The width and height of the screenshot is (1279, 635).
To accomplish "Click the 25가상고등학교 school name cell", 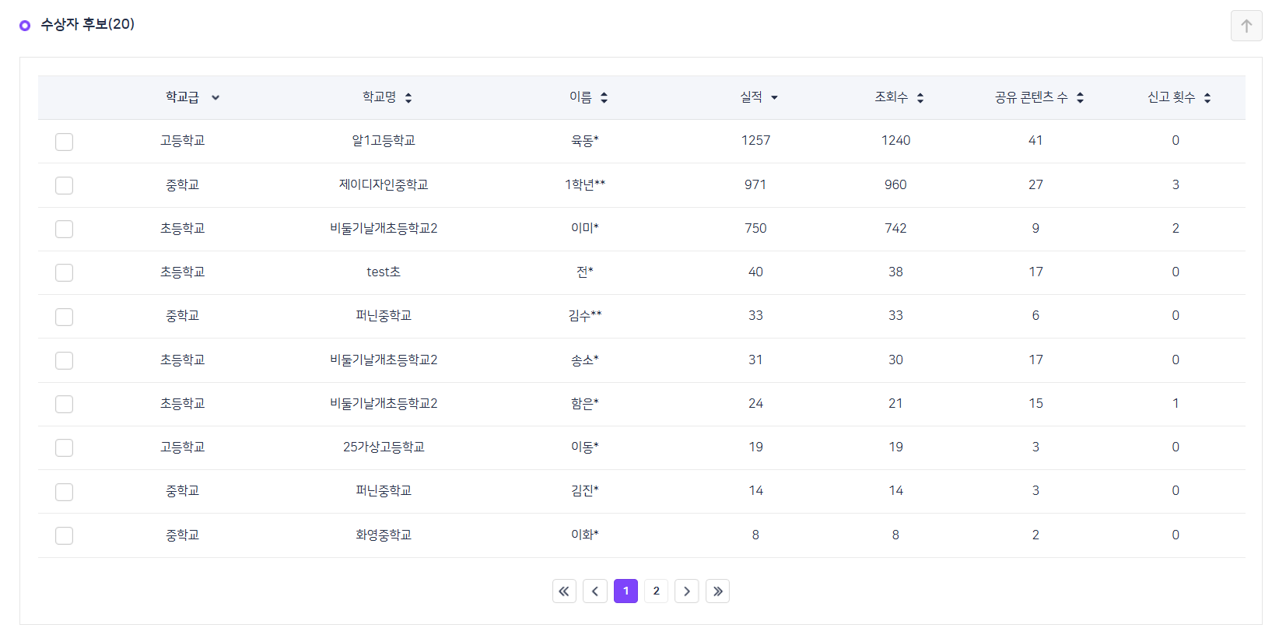I will point(384,447).
